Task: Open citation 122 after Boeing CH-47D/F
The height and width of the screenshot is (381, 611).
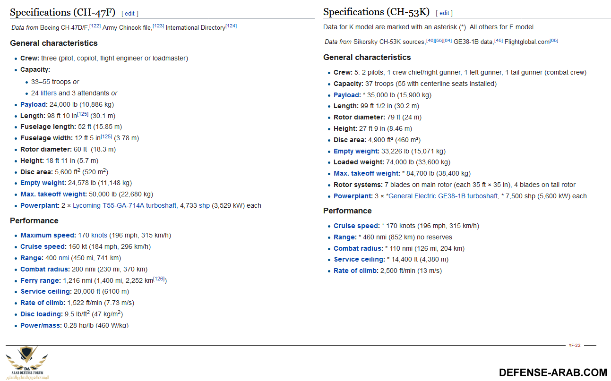Action: [x=95, y=26]
